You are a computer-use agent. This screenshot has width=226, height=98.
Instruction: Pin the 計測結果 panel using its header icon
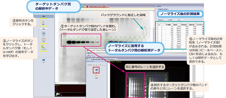(x=203, y=6)
